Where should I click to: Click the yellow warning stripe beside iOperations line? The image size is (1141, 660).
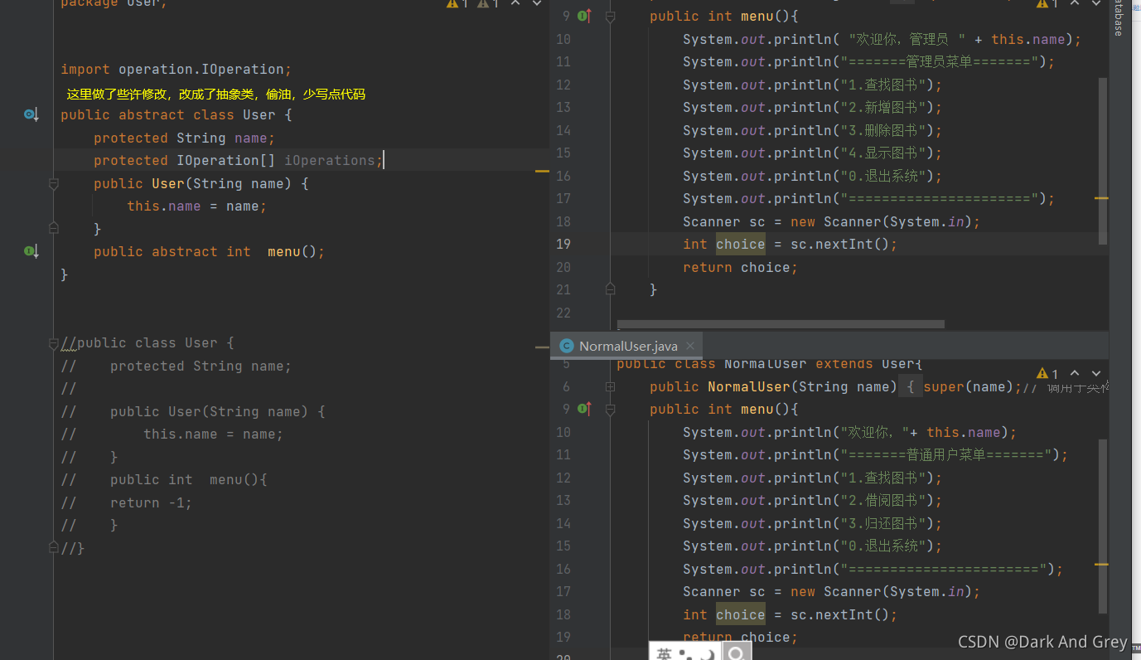pos(542,171)
